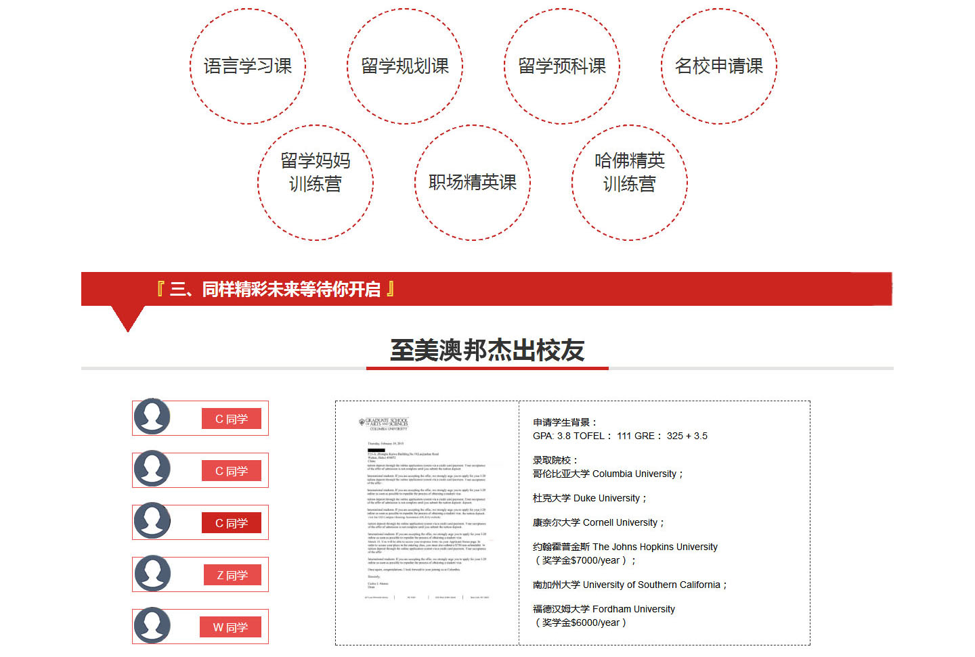Click The Johns Hopkins University text
Viewport: 975px width, 657px height.
(x=655, y=547)
